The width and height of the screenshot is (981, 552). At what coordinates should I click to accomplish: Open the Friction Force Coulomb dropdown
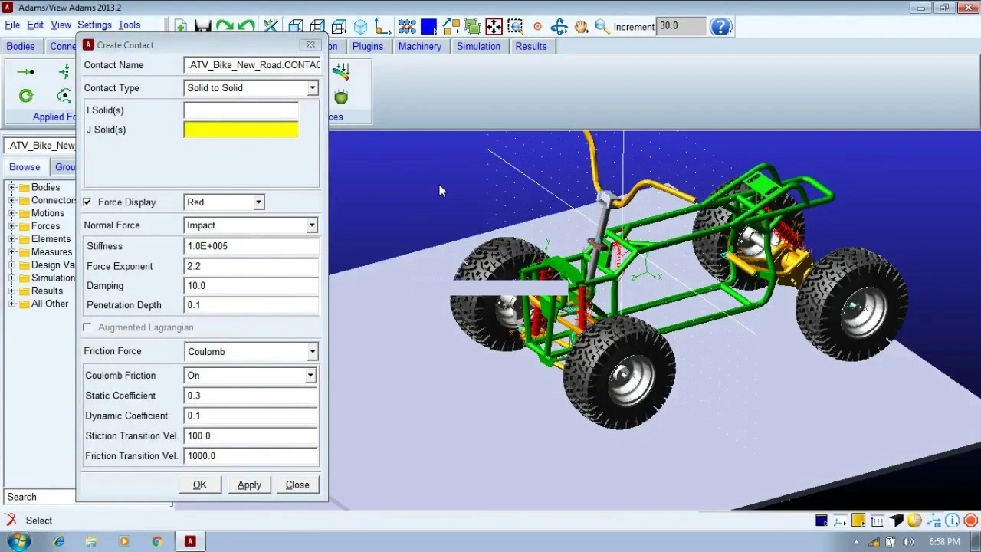[x=251, y=352]
